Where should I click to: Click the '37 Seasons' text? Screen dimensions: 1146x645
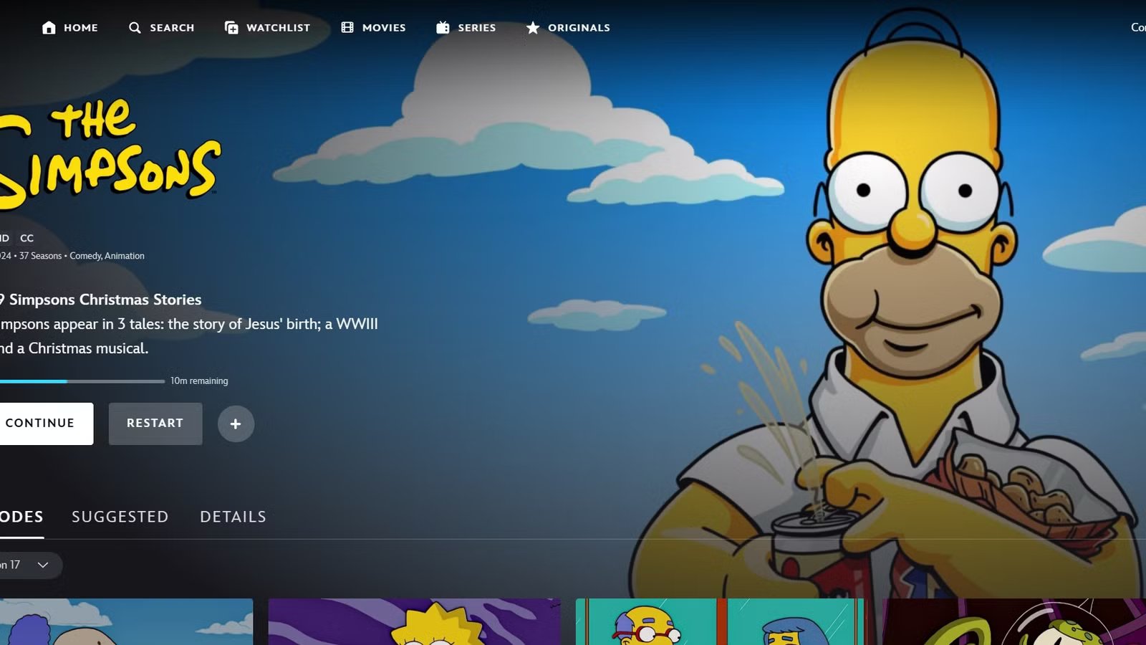coord(40,256)
